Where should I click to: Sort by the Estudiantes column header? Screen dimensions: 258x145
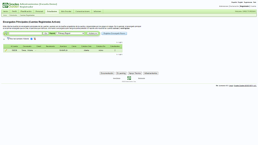[115, 46]
